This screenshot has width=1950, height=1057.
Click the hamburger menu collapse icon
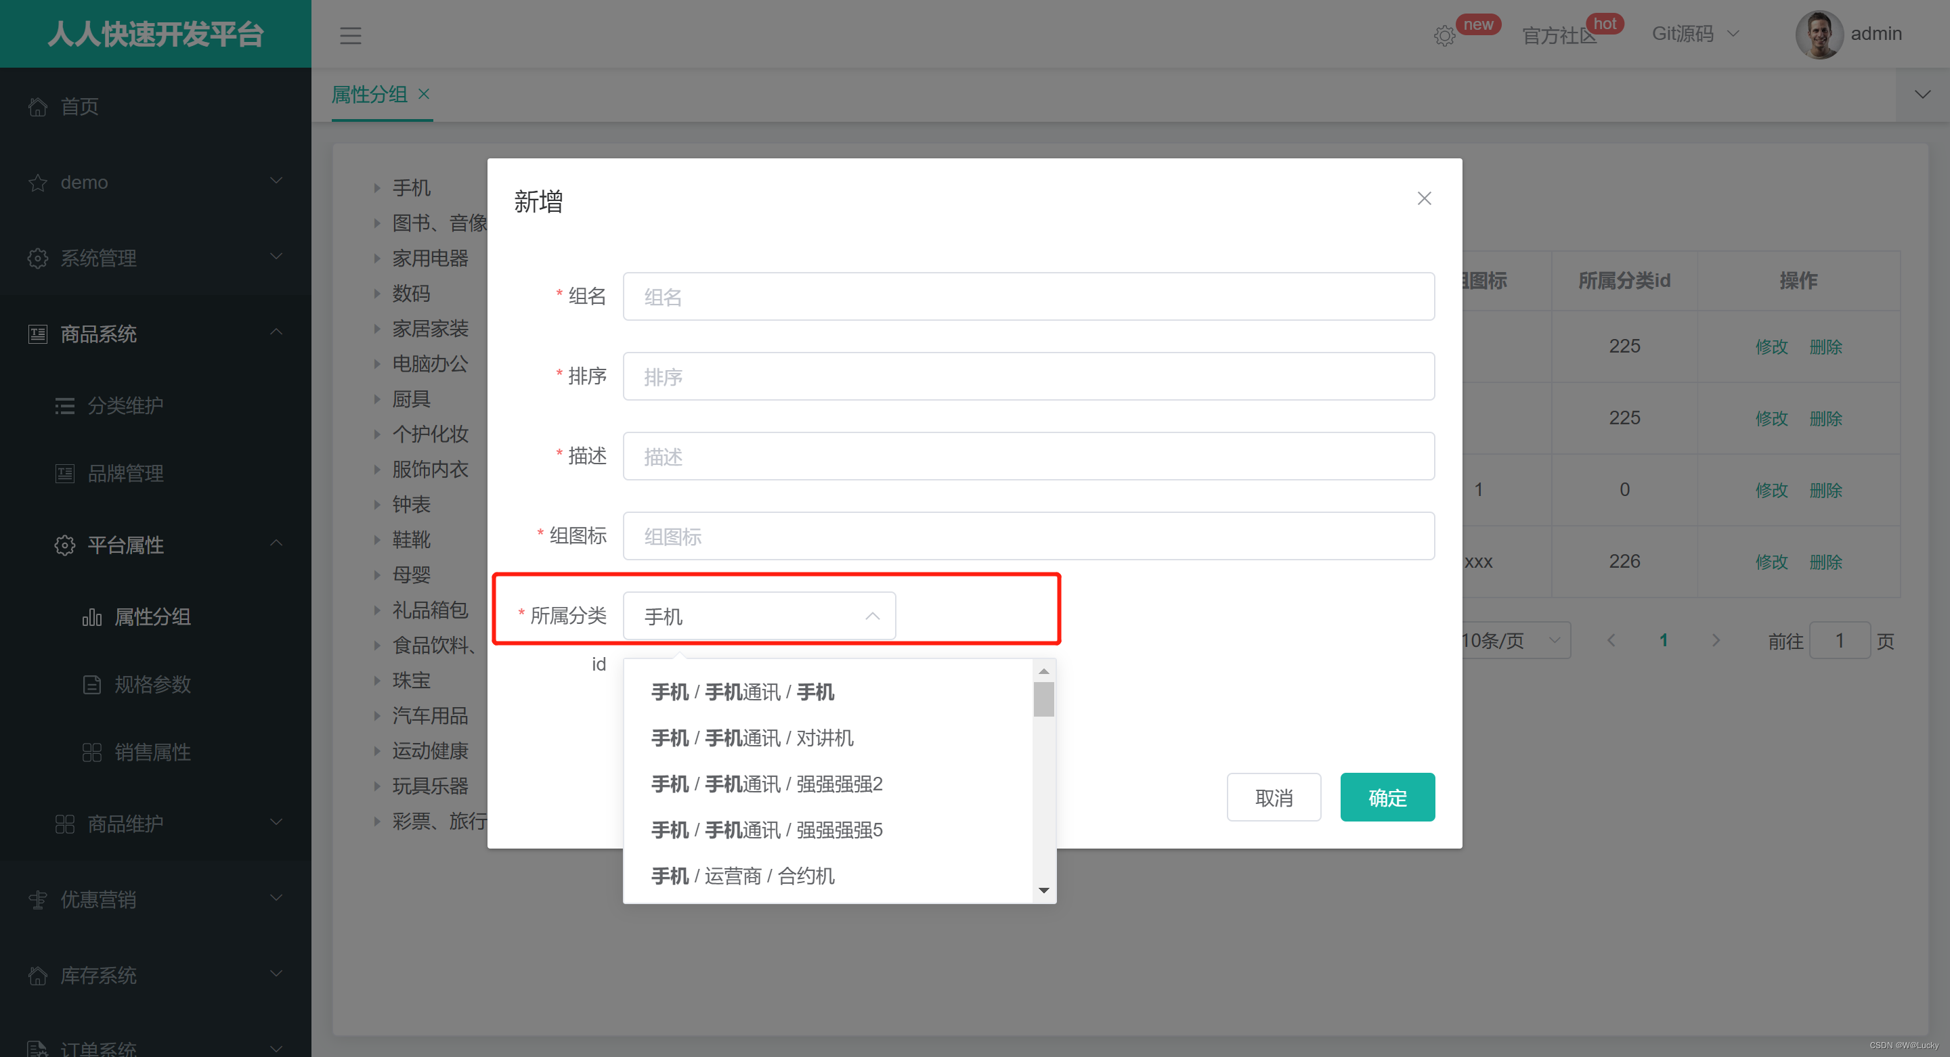coord(350,35)
